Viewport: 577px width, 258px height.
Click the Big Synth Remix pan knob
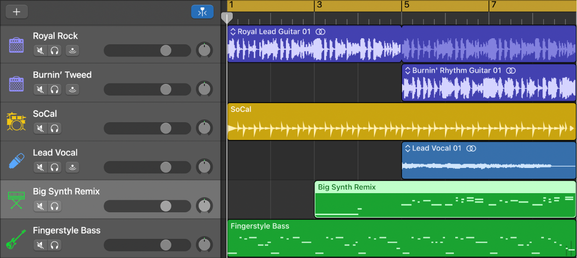204,206
